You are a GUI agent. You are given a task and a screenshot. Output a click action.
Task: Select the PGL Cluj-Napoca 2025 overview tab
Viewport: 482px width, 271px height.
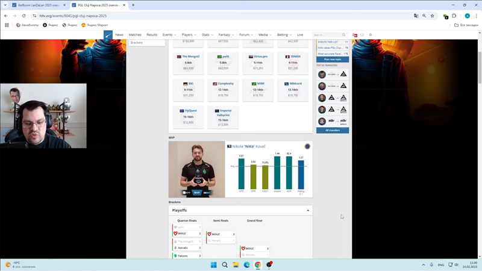98,5
